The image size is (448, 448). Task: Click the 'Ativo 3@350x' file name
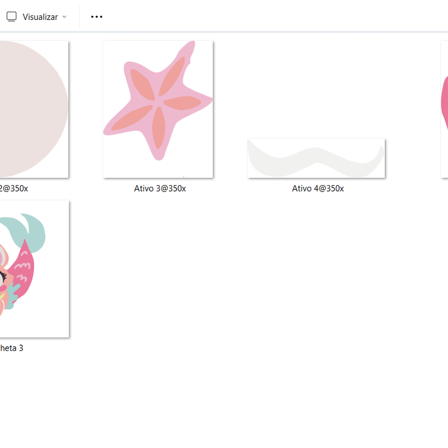pos(160,189)
